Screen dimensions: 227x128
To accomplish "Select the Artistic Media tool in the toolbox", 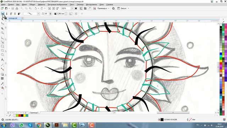I will (x=2, y=42).
